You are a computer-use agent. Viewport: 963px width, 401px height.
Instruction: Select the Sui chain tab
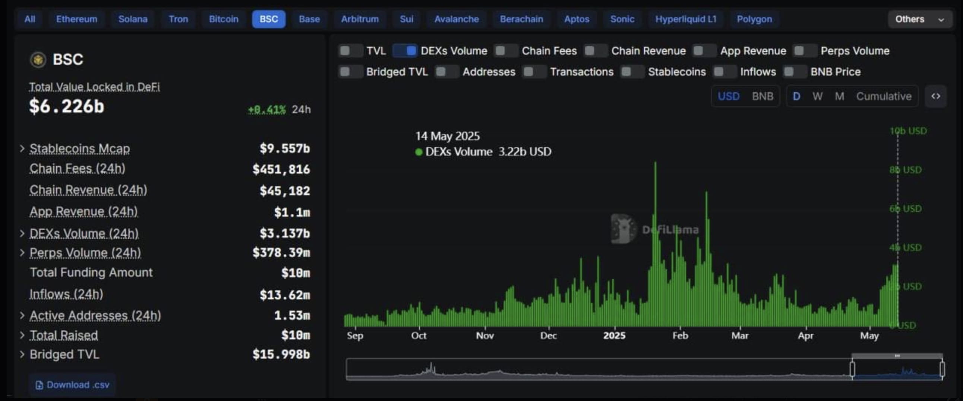click(x=406, y=19)
